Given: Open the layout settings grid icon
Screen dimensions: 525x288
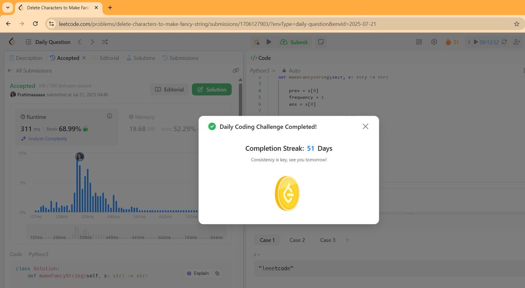Looking at the screenshot, I should click(419, 42).
